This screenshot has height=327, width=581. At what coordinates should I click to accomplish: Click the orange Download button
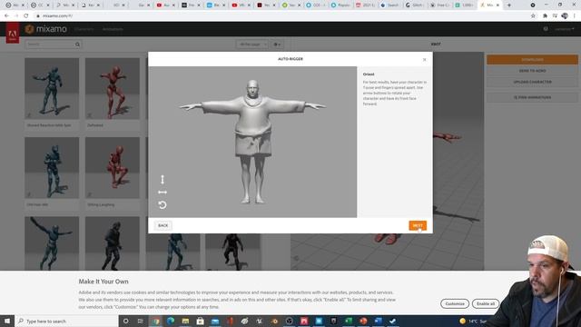[532, 60]
